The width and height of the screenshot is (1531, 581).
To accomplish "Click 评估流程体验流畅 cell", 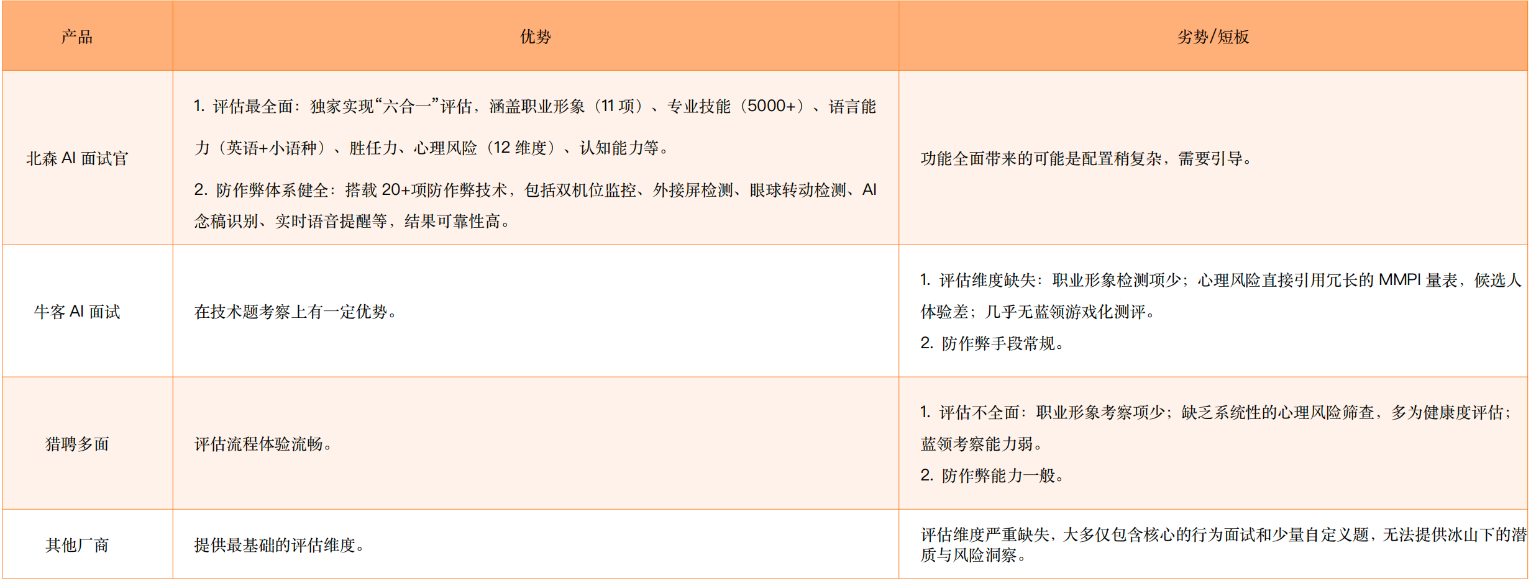I will point(536,443).
